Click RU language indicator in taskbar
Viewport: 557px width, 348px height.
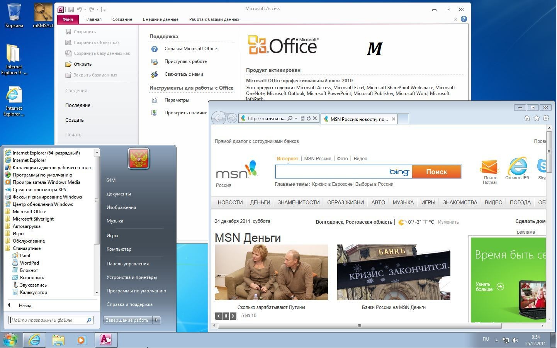tap(486, 339)
